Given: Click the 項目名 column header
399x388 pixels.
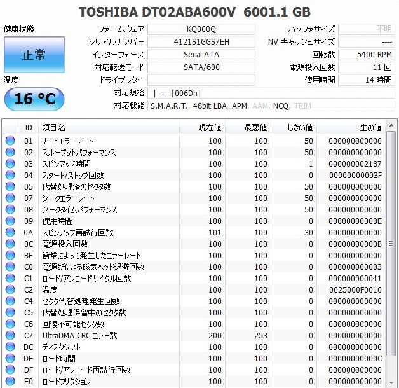Looking at the screenshot, I should pos(109,127).
